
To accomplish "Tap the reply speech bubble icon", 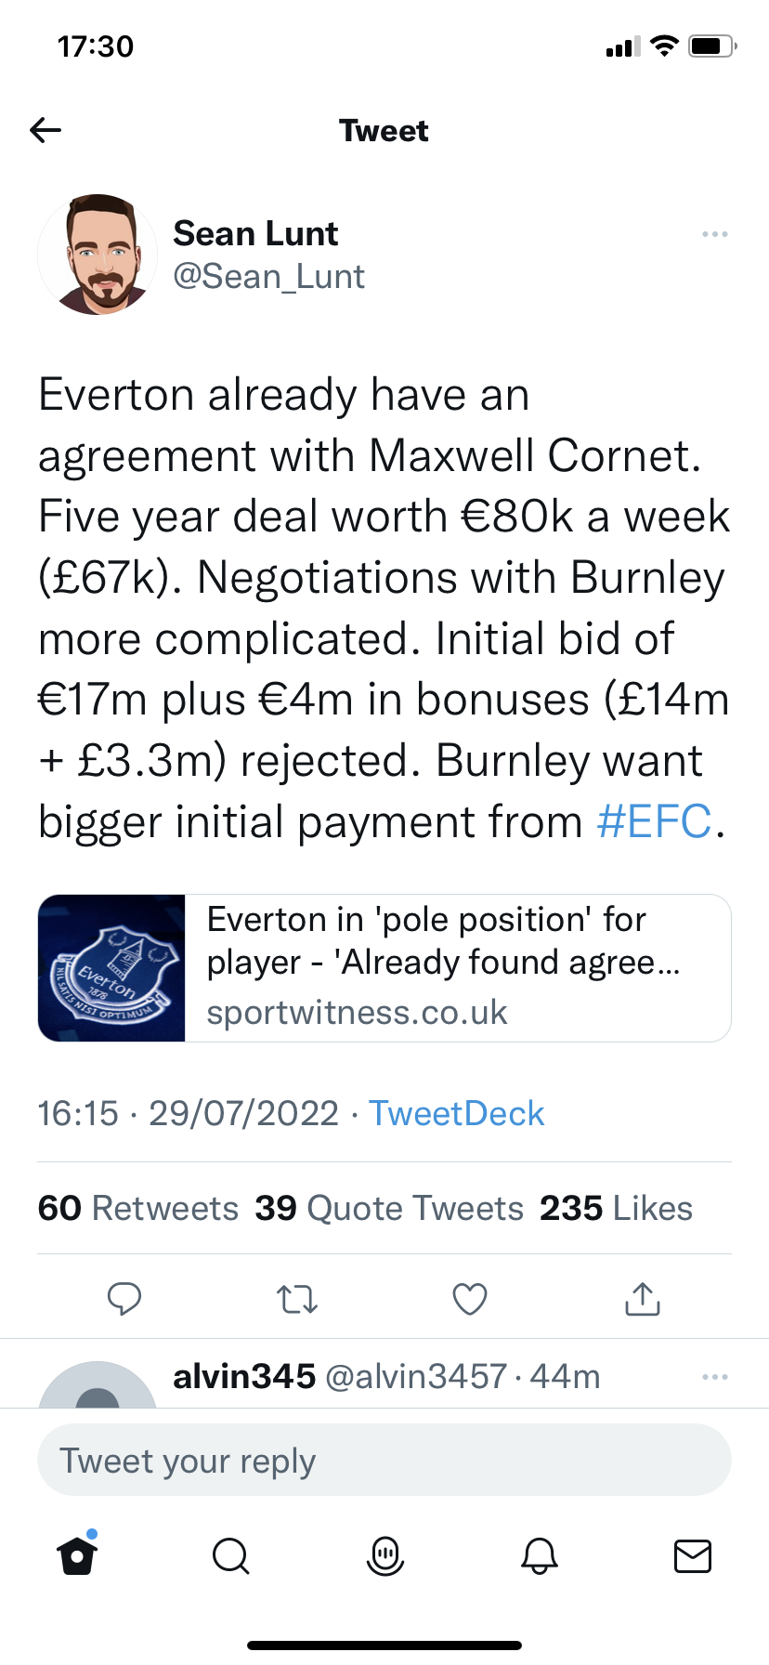I will 124,1298.
